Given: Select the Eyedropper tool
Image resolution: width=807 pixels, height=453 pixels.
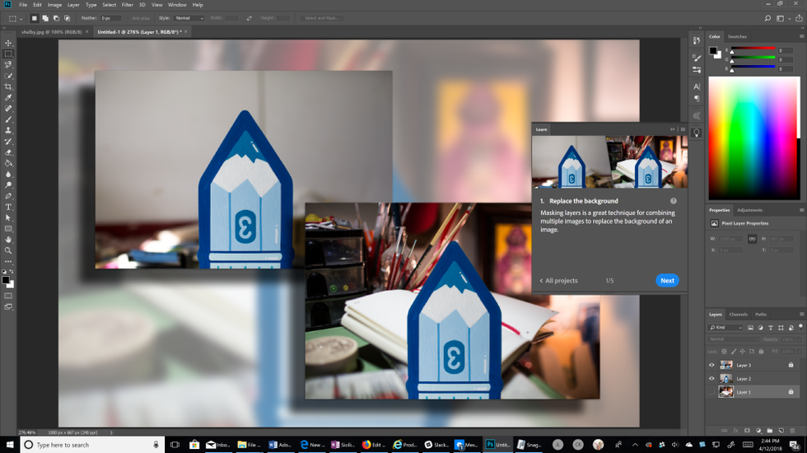Looking at the screenshot, I should coord(8,97).
